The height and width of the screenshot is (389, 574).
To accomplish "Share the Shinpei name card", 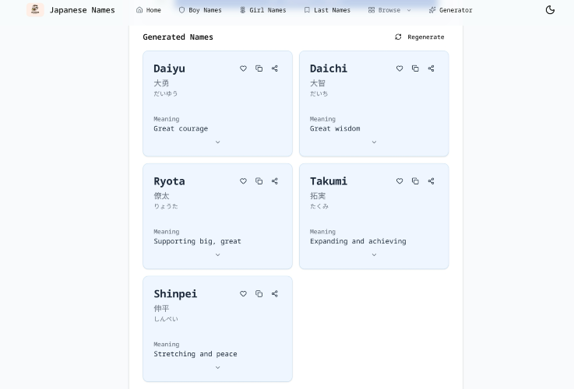I will coord(274,294).
